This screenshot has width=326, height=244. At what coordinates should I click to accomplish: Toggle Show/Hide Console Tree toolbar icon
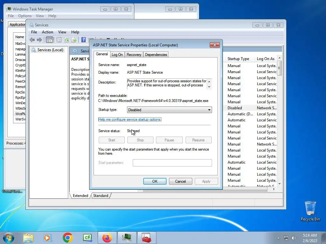(49, 40)
